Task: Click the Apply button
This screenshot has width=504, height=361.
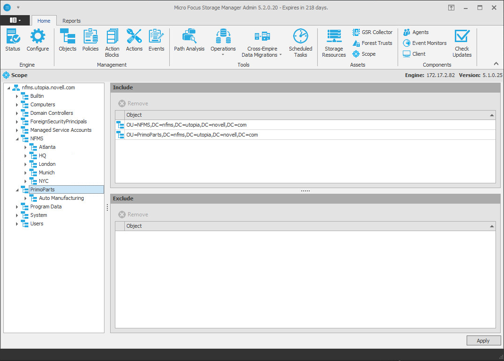Action: (483, 340)
